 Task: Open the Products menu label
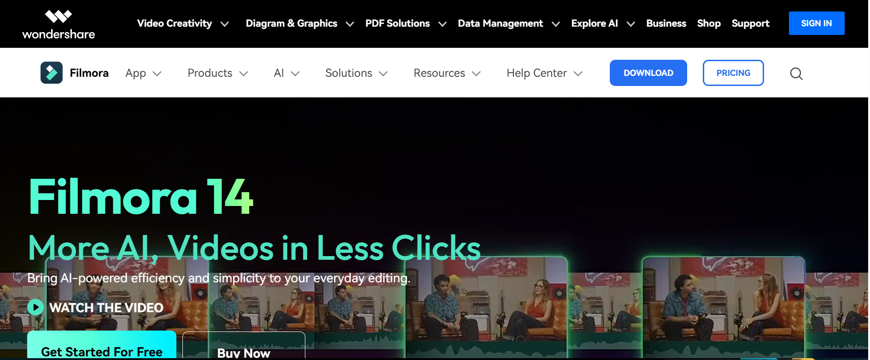pos(210,73)
